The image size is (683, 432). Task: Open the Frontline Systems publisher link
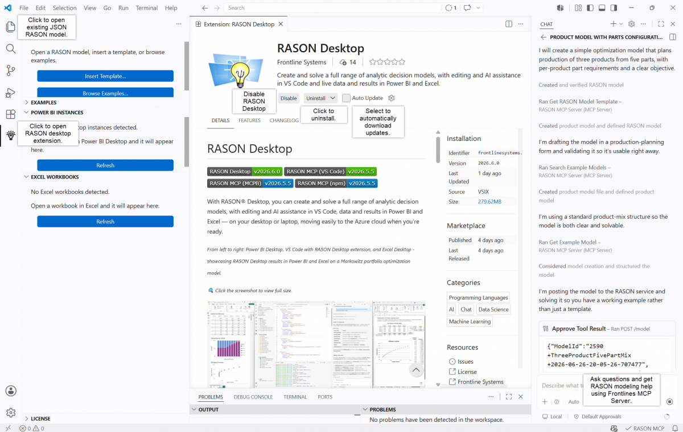tap(302, 63)
